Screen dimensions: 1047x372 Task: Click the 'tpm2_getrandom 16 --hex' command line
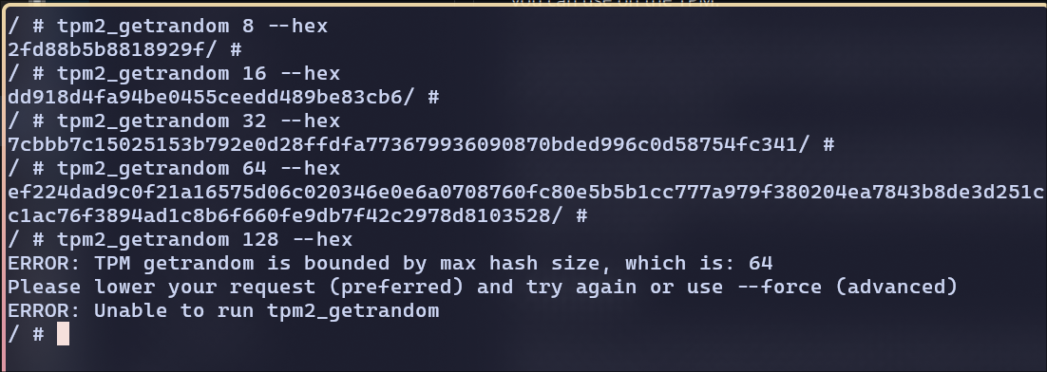click(174, 73)
